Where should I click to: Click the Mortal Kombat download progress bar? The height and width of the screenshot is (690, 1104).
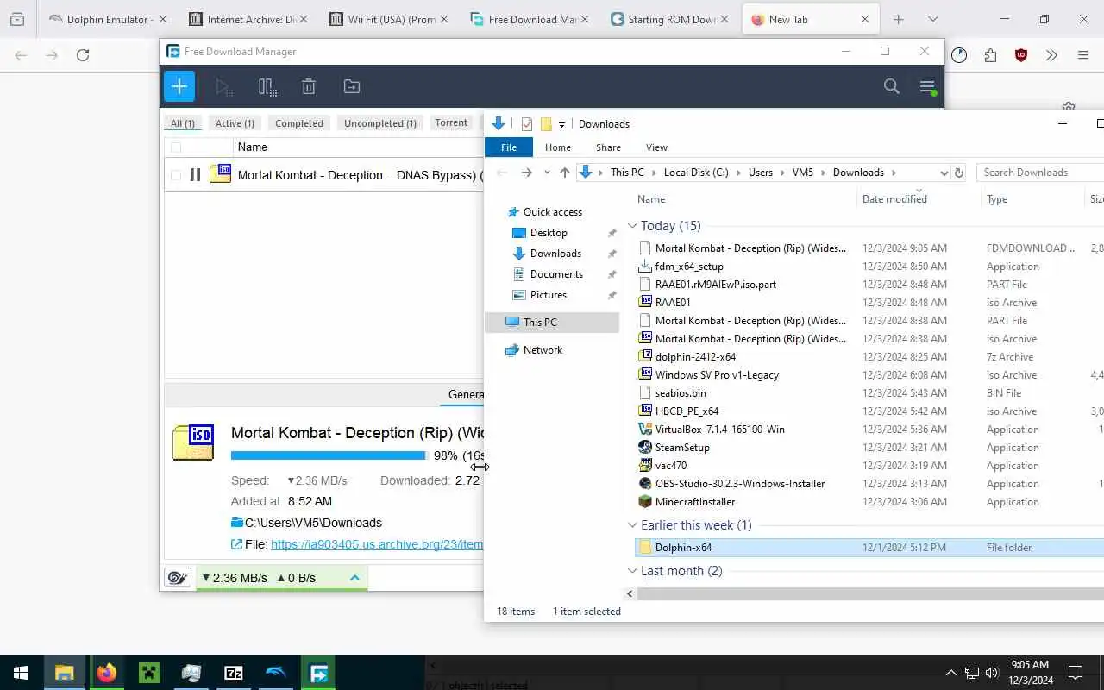click(x=329, y=455)
